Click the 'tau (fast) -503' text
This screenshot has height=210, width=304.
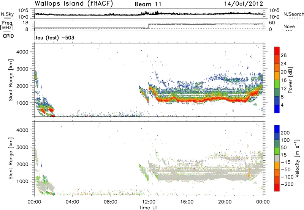55,38
